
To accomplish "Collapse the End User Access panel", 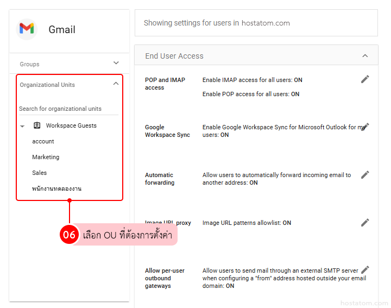I will point(365,55).
